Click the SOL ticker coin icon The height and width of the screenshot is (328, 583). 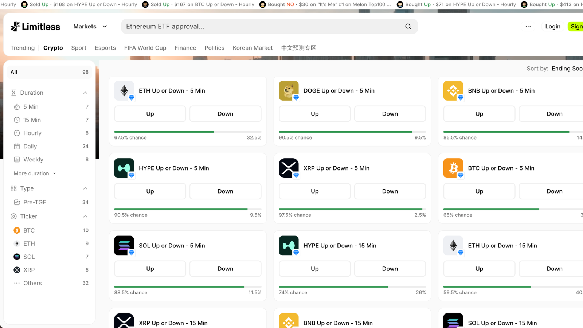(x=17, y=257)
